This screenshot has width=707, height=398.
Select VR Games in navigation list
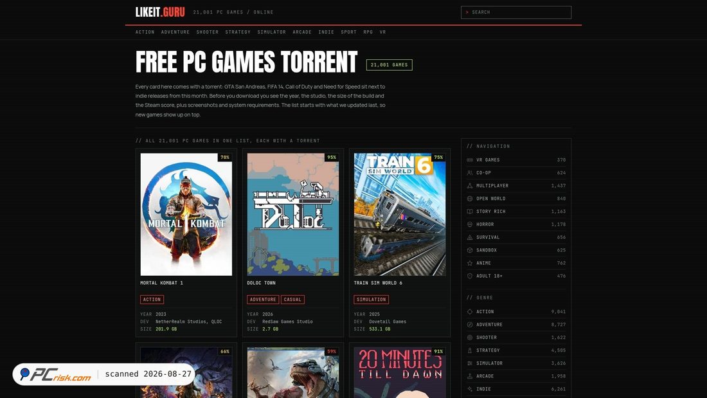tap(516, 159)
